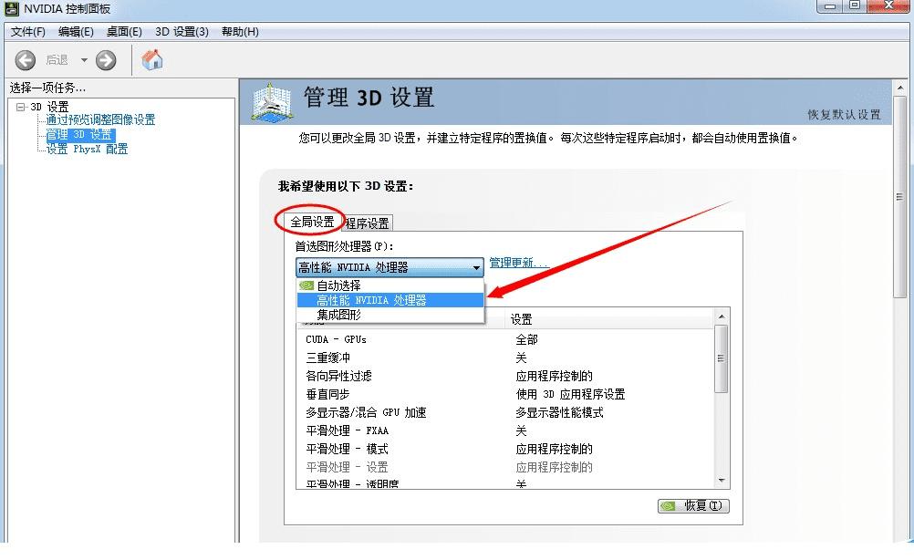Click the green icon on the 恢复 button
Screen dimensions: 914x560
coord(669,505)
